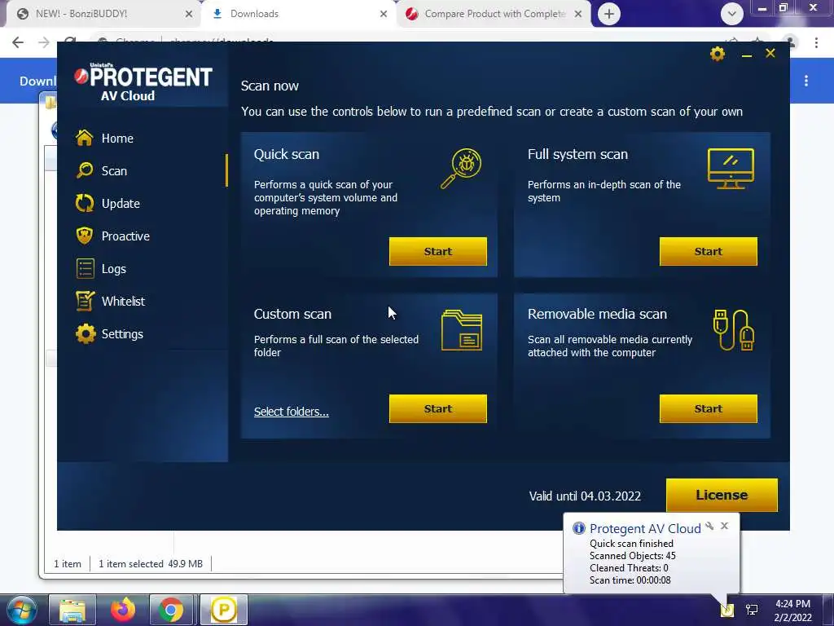
Task: Close the Downloads tab
Action: click(384, 15)
